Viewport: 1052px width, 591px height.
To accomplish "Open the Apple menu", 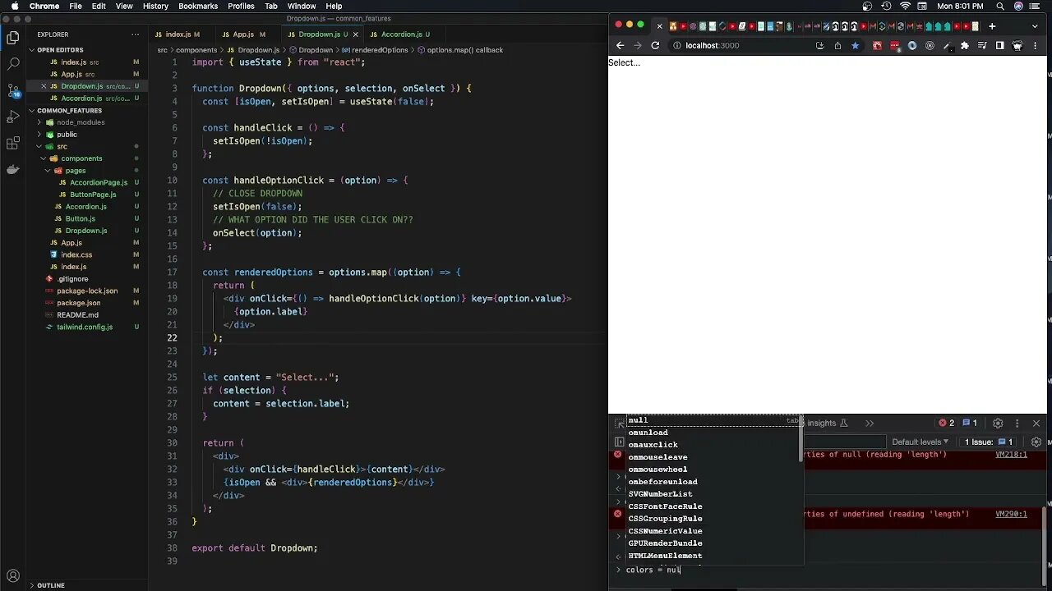I will (x=15, y=6).
